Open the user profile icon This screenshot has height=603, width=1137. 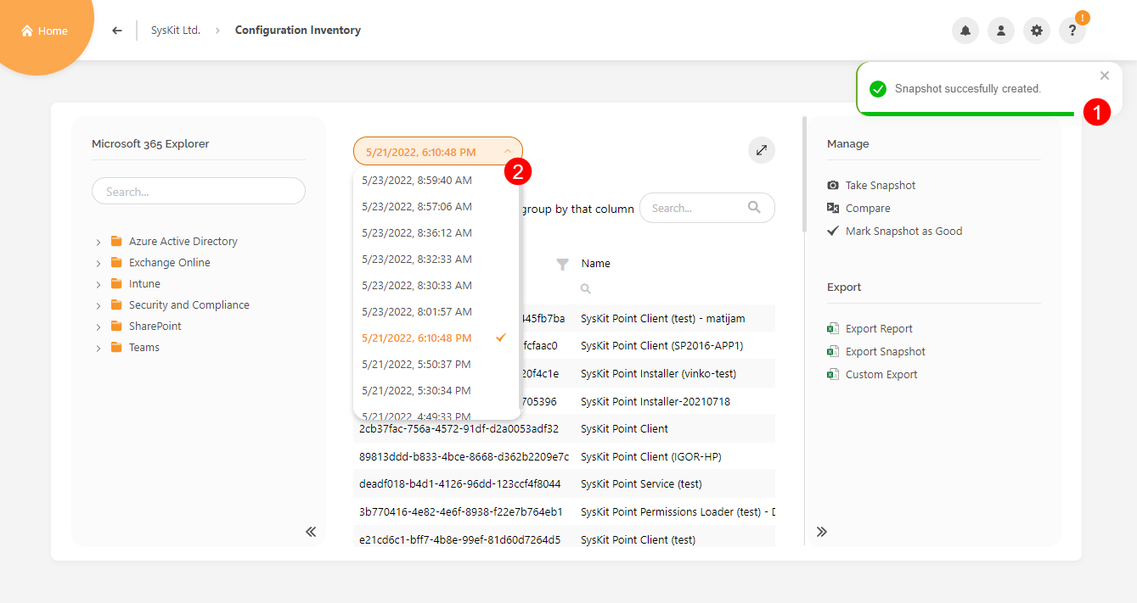1001,31
